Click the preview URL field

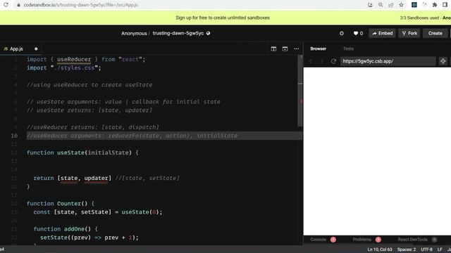(x=388, y=61)
